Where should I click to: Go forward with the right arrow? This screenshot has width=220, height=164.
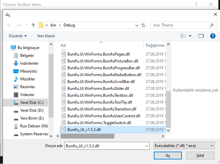[19, 25]
